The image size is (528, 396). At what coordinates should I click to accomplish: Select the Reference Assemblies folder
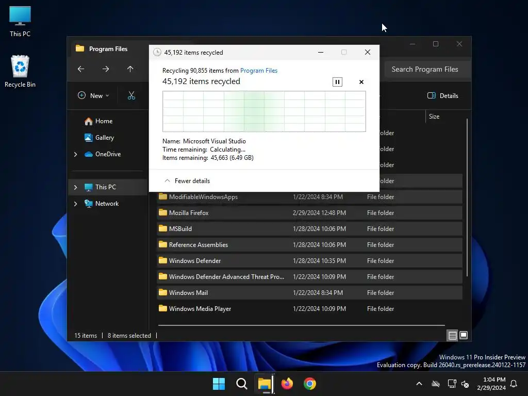pos(309,245)
